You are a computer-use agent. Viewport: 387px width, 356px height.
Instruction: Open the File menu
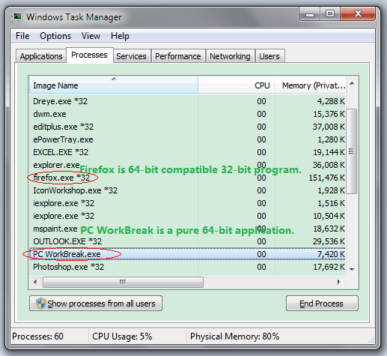tap(22, 36)
